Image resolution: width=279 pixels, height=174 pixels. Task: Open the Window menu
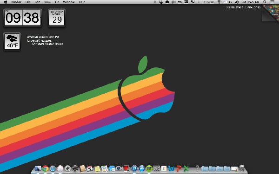coord(69,2)
